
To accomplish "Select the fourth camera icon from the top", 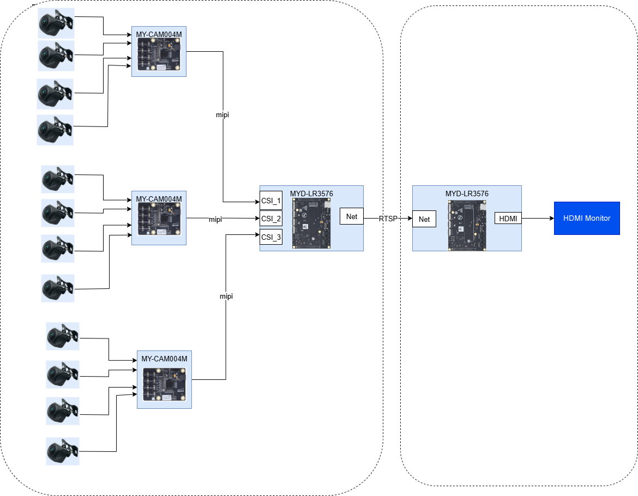I will (55, 130).
